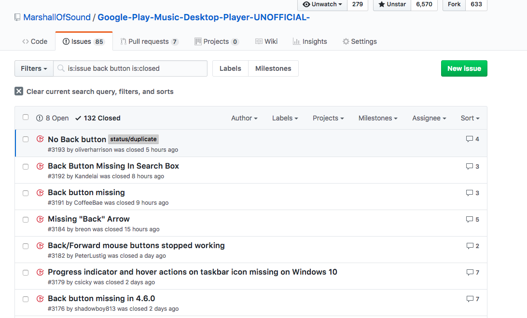Check the box for issue #3191 Back button missing

[x=26, y=193]
